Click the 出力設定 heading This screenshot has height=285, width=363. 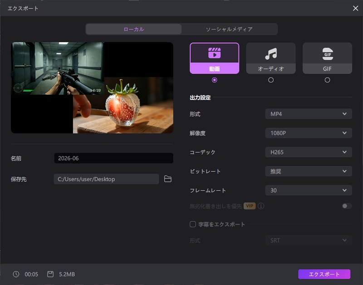pyautogui.click(x=200, y=98)
